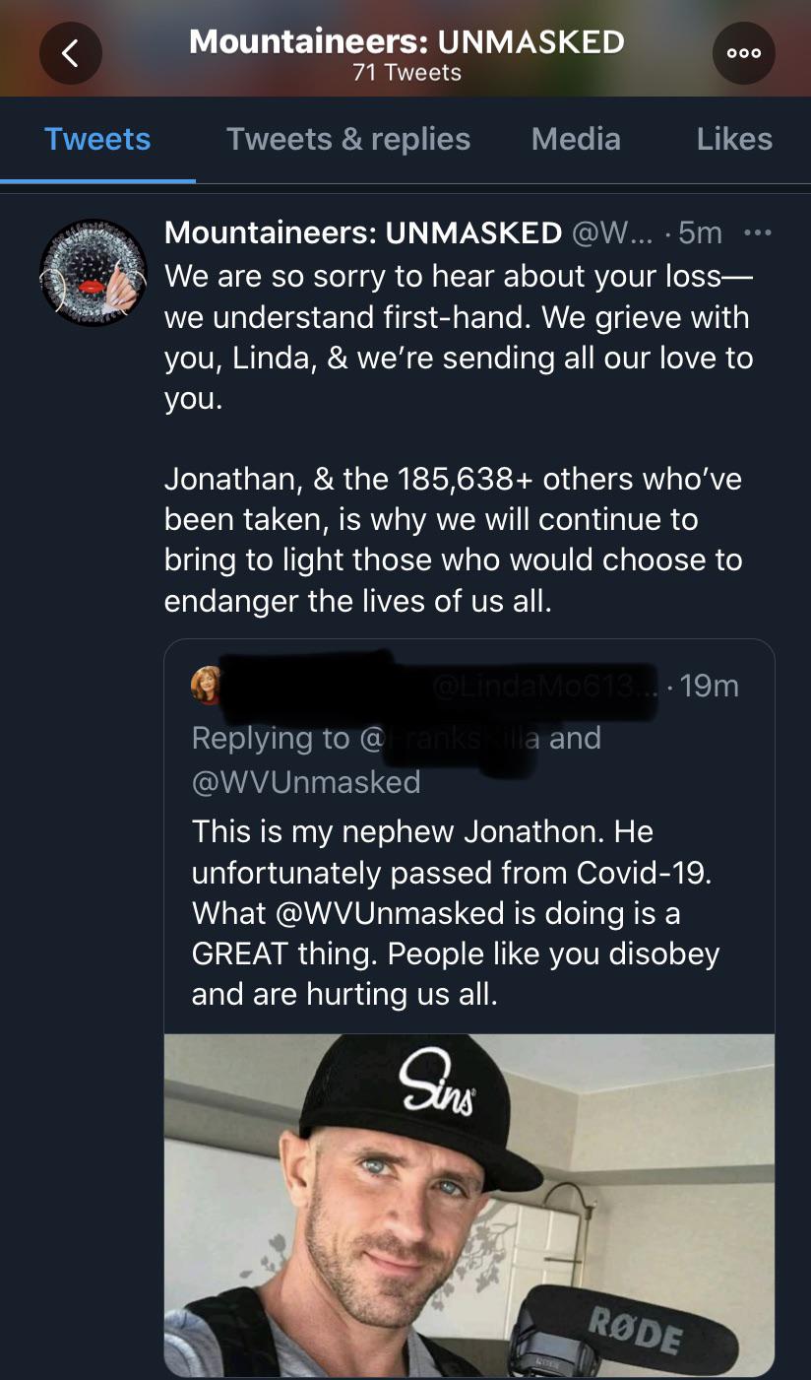Click the 19m timestamp on quoted tweet

pyautogui.click(x=709, y=686)
